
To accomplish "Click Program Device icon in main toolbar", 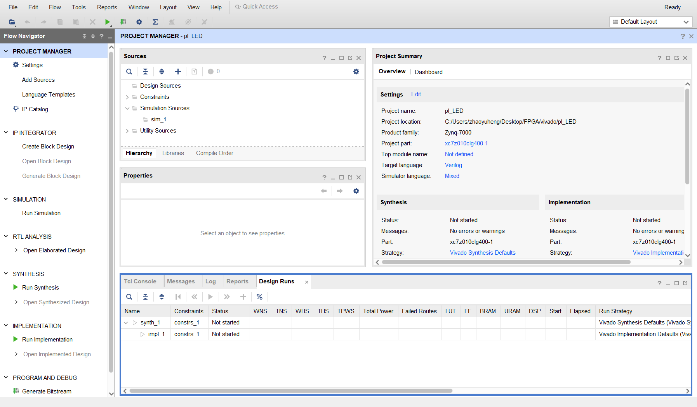I will click(123, 22).
